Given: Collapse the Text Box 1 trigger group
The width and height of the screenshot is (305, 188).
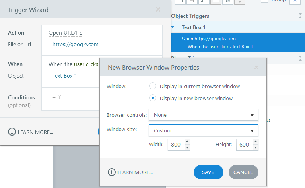Looking at the screenshot, I should point(173,27).
